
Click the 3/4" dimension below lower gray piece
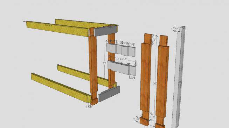click(x=132, y=78)
